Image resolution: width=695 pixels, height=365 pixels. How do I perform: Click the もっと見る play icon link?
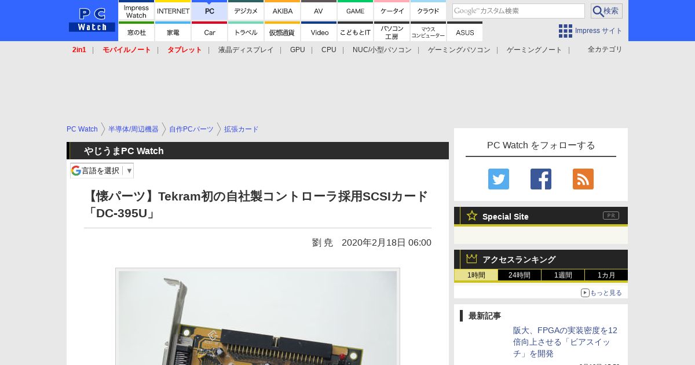601,293
